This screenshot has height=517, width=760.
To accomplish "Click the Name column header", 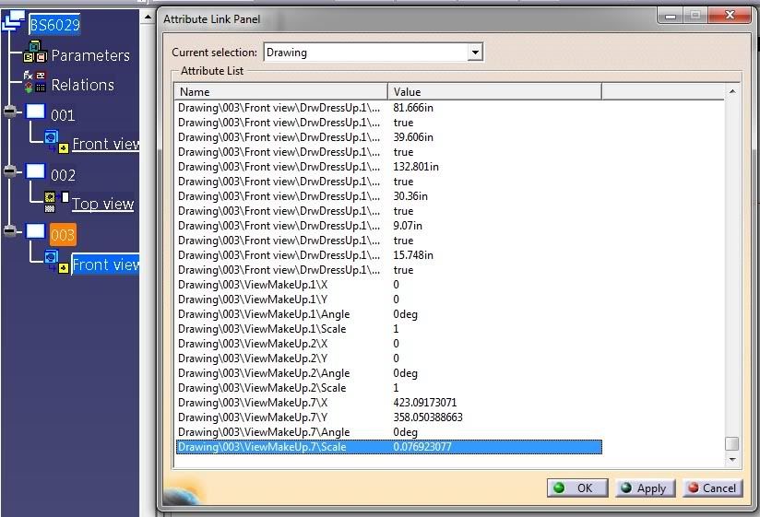I will (x=281, y=91).
